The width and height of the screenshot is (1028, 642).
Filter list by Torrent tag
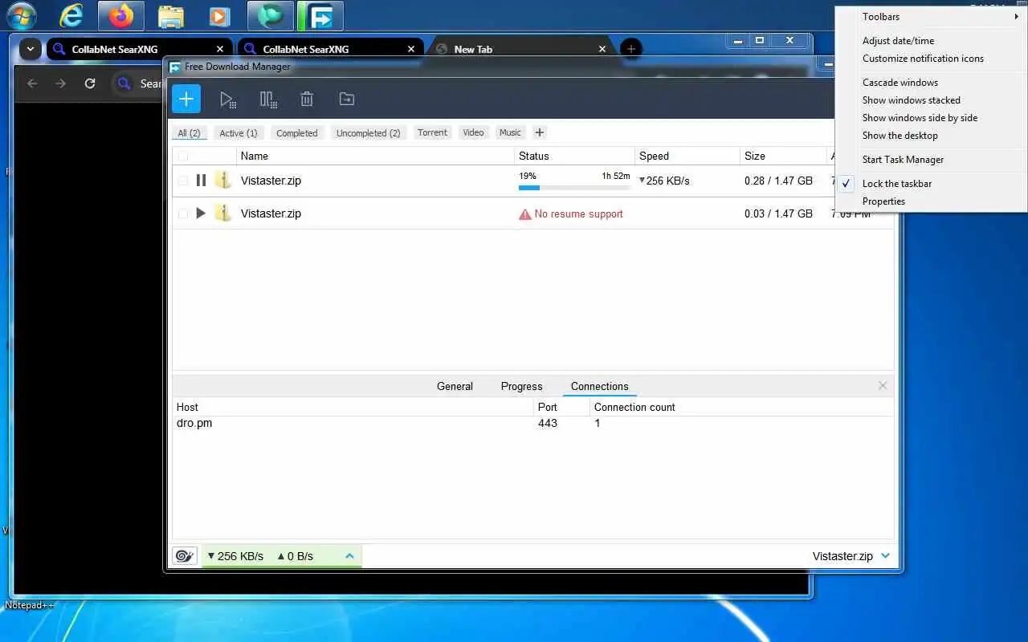[432, 132]
